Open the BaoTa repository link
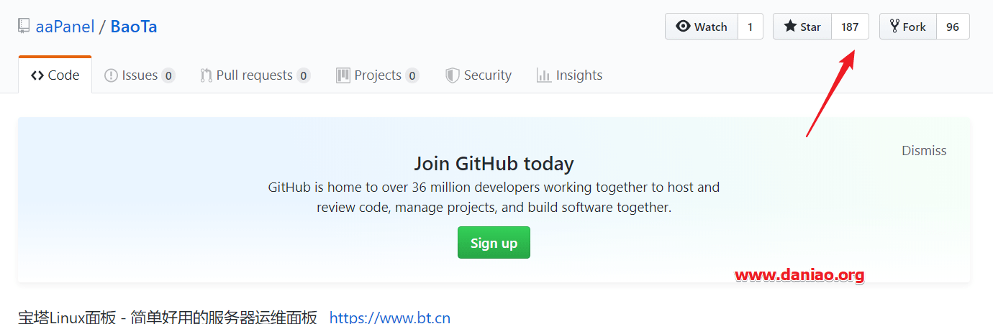The image size is (993, 324). (134, 27)
